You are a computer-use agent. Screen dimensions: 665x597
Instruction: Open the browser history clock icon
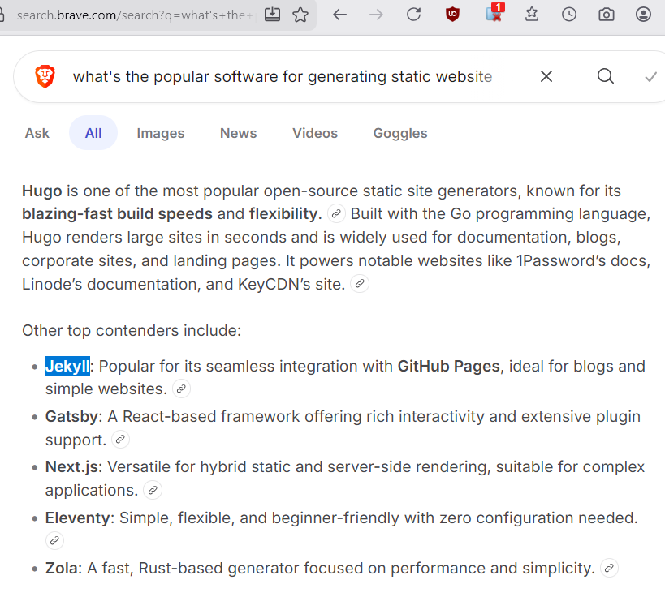569,14
